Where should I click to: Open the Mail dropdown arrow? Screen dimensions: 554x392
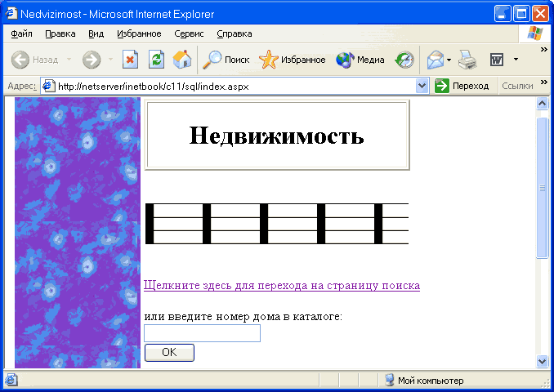tap(449, 60)
